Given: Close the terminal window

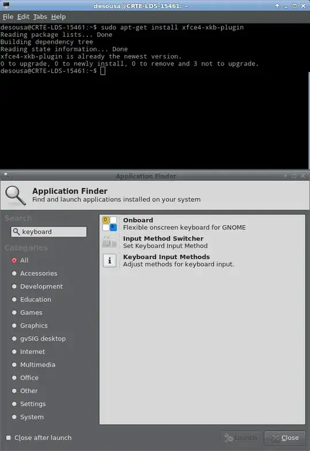Looking at the screenshot, I should (x=303, y=6).
